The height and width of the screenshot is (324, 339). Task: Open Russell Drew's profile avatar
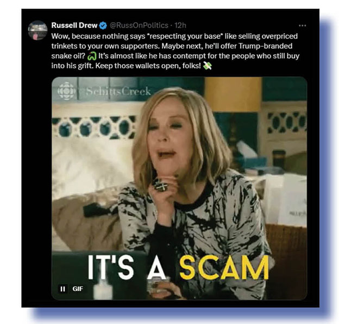pos(37,30)
